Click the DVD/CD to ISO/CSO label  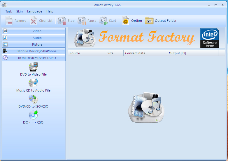pos(33,106)
